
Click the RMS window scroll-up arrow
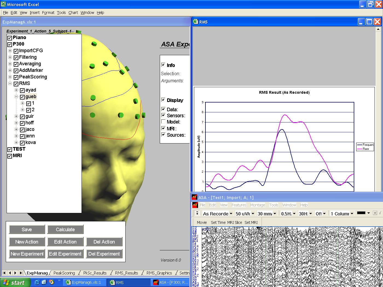[x=379, y=29]
